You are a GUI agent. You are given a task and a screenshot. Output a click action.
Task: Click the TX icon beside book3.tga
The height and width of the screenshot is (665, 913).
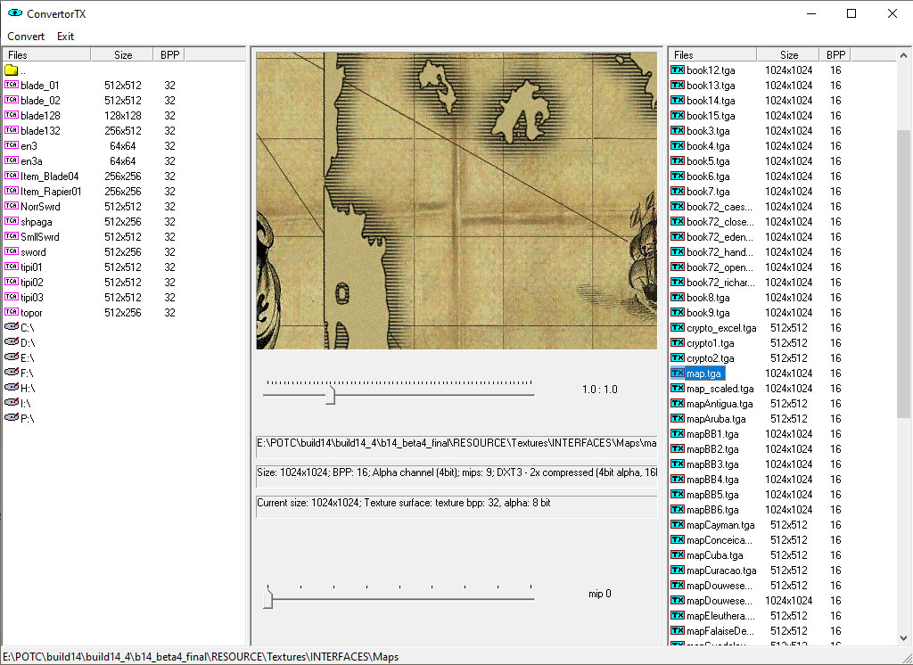coord(678,130)
